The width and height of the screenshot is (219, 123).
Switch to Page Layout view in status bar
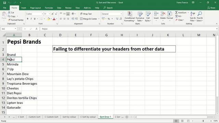pos(182,121)
